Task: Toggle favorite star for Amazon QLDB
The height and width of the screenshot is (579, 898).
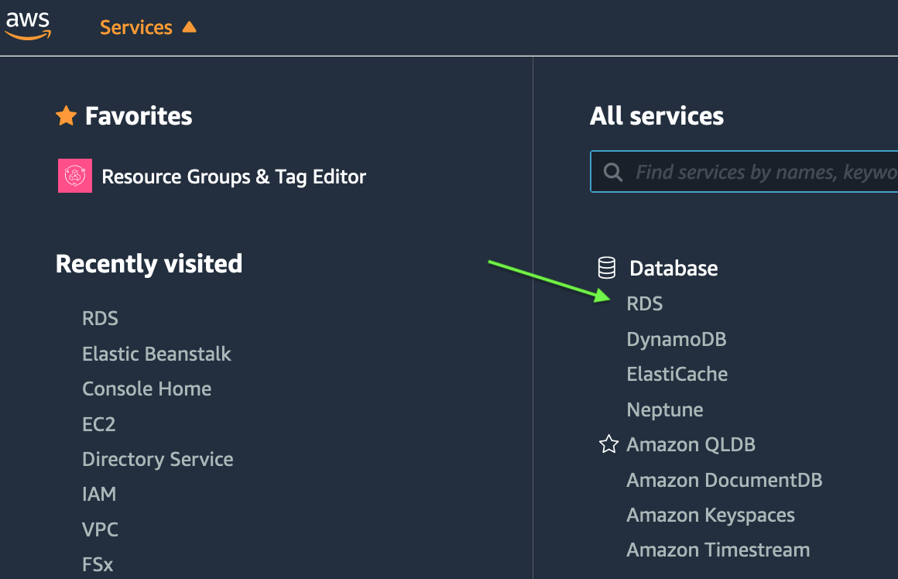Action: (608, 445)
